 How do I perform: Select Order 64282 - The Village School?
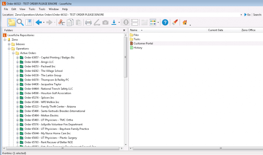(44, 71)
